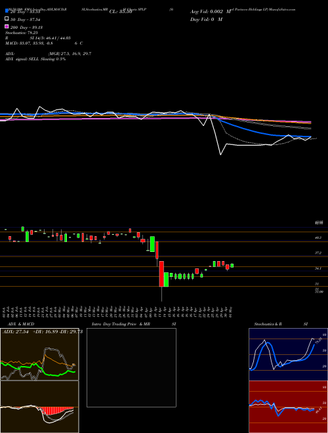This screenshot has width=328, height=433.
Task: Select the '50 Day' moving average label
Action: pos(26,20)
